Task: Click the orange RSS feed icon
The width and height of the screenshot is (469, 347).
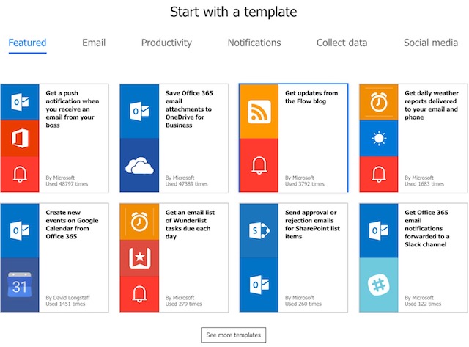Action: 259,112
